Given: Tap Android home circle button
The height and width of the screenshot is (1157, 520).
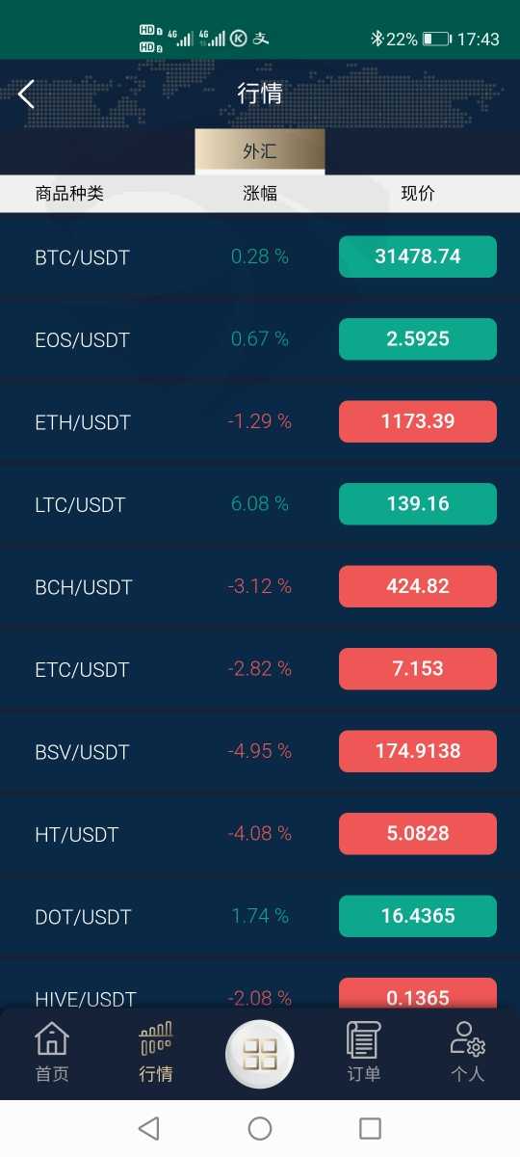Looking at the screenshot, I should tap(260, 1128).
